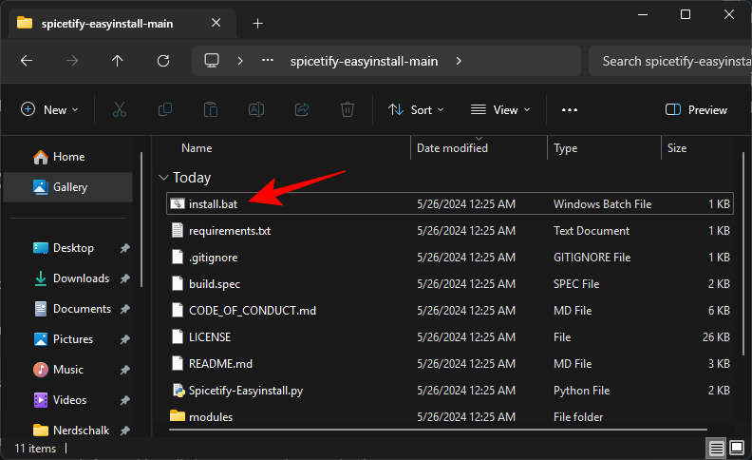Open a new tab with plus button
The height and width of the screenshot is (460, 752).
click(x=257, y=23)
